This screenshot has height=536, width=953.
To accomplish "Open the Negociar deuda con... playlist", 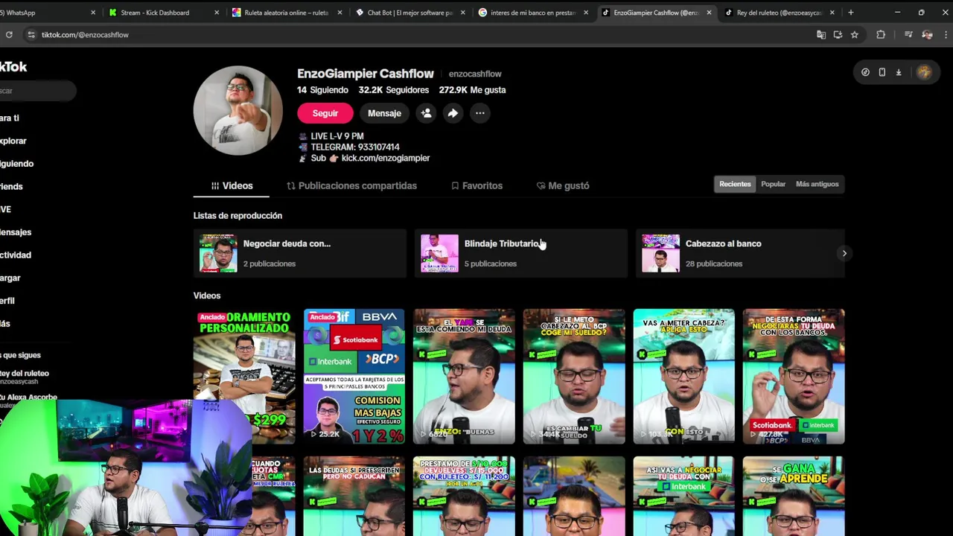I will [x=299, y=253].
